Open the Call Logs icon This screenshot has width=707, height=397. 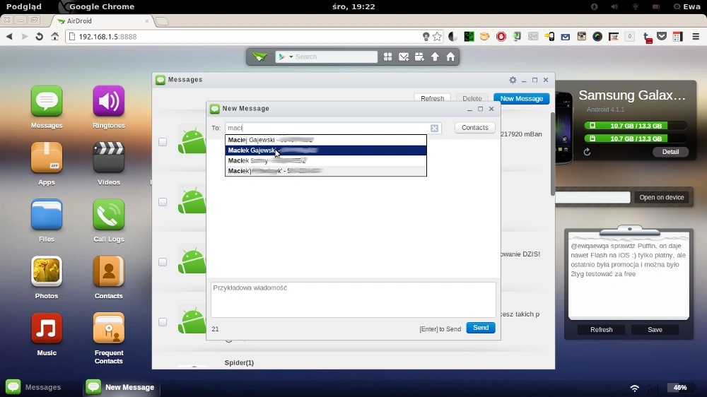click(109, 215)
